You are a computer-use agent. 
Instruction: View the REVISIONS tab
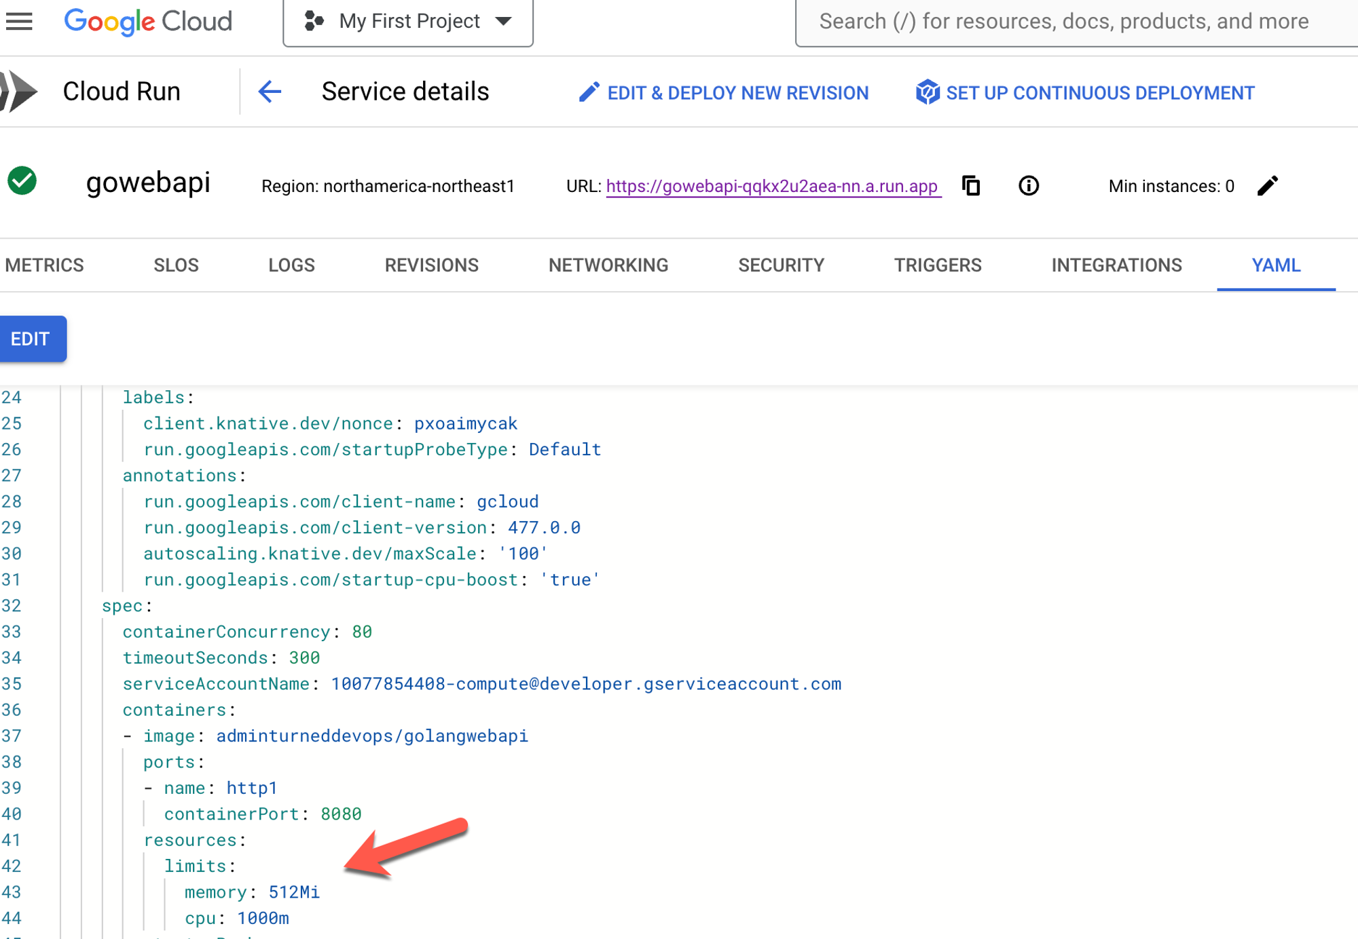(431, 265)
